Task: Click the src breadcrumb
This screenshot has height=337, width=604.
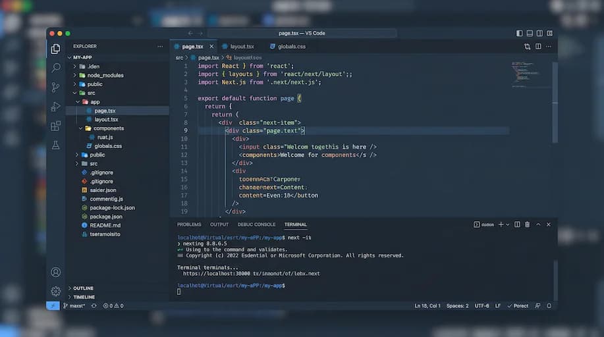Action: coord(180,58)
